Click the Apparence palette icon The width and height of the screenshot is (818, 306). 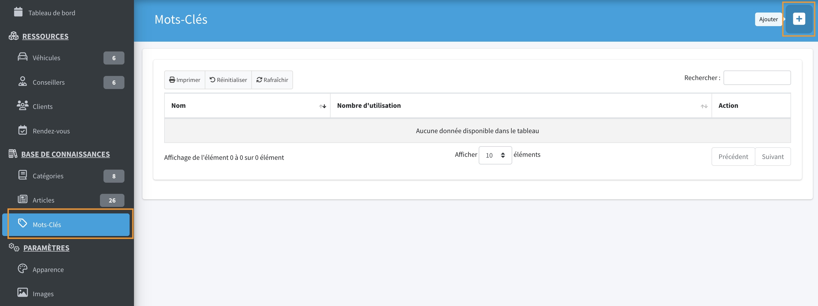(23, 269)
